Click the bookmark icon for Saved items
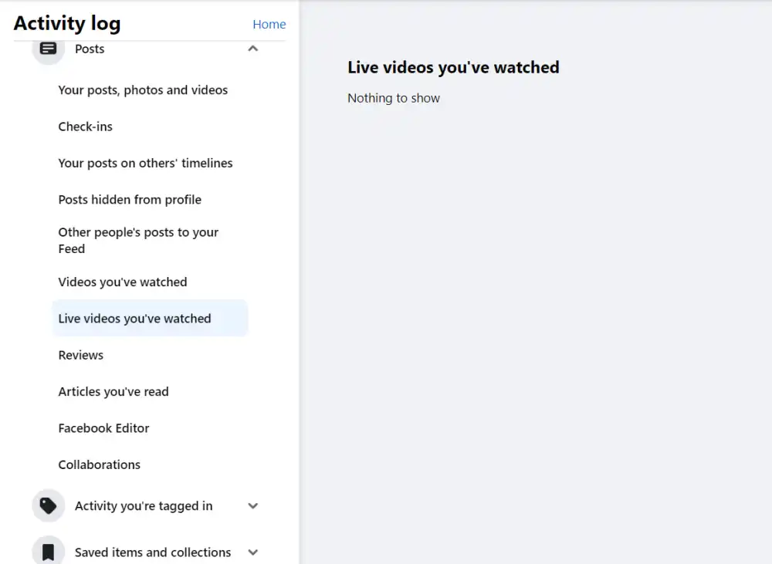The height and width of the screenshot is (564, 772). [48, 550]
